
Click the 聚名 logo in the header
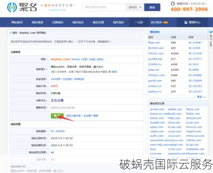22,7
